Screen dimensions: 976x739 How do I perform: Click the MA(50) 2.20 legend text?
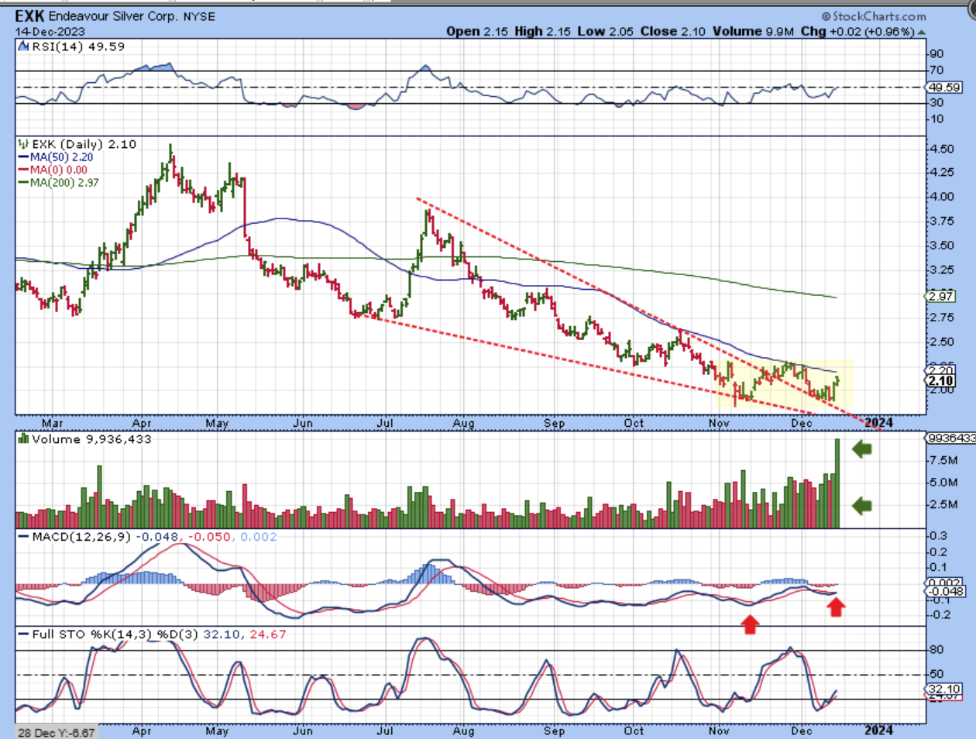pyautogui.click(x=61, y=157)
